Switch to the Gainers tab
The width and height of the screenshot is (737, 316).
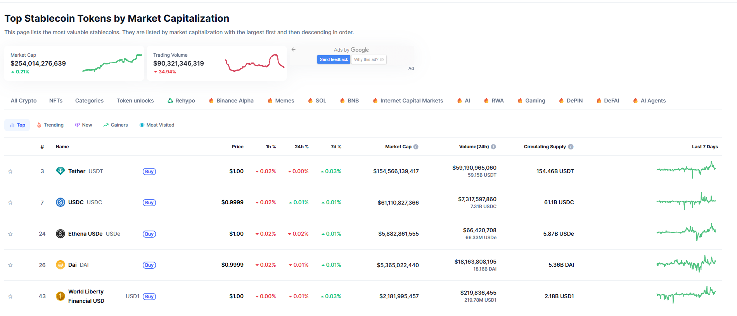[x=116, y=125]
